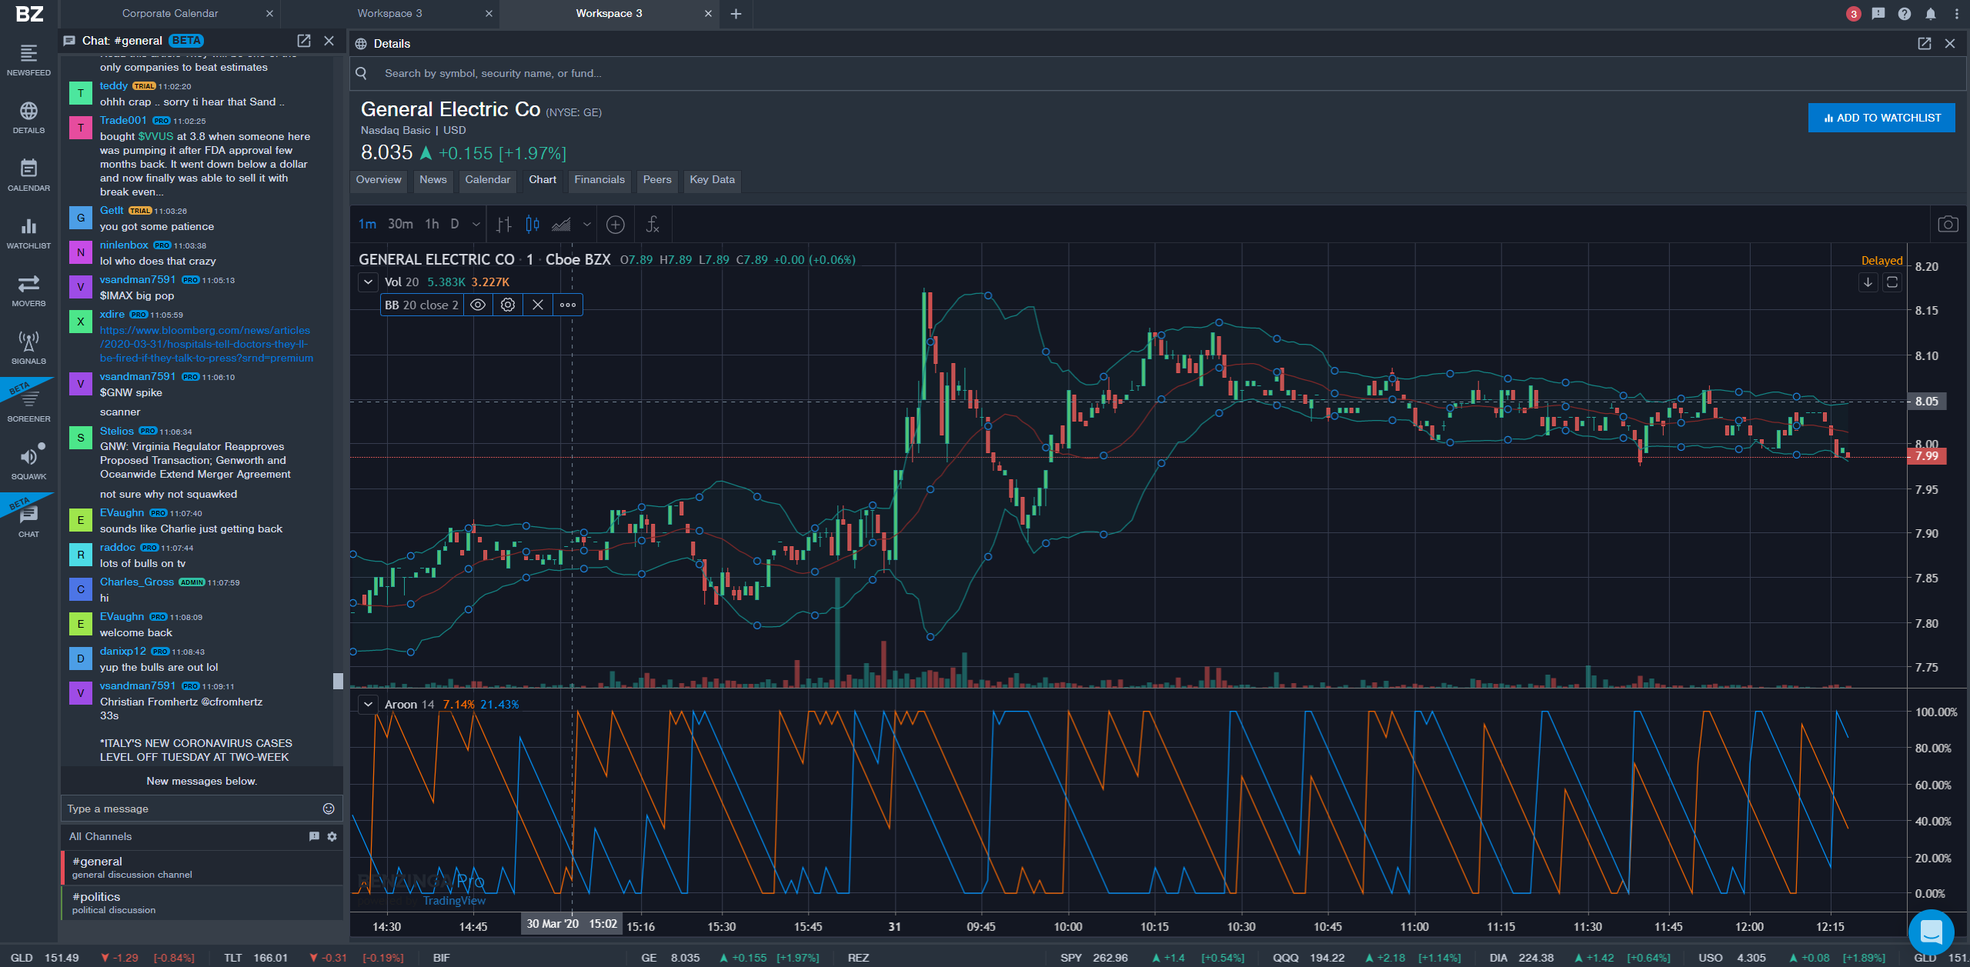The width and height of the screenshot is (1970, 967).
Task: Remove the BB indicator
Action: pos(538,305)
